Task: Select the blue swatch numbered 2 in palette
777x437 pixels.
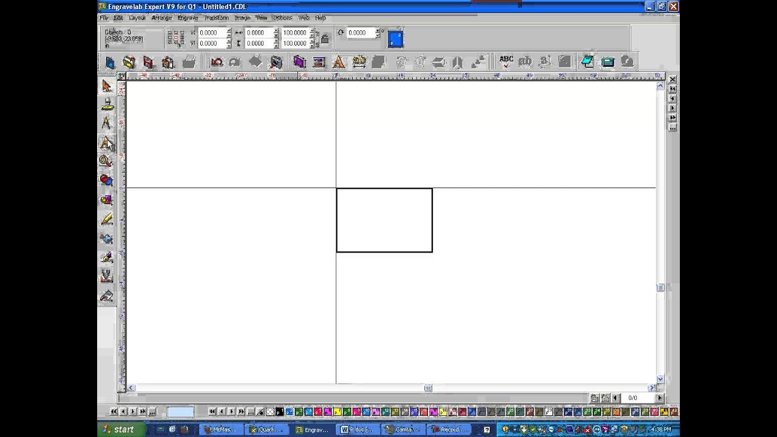Action: [289, 412]
